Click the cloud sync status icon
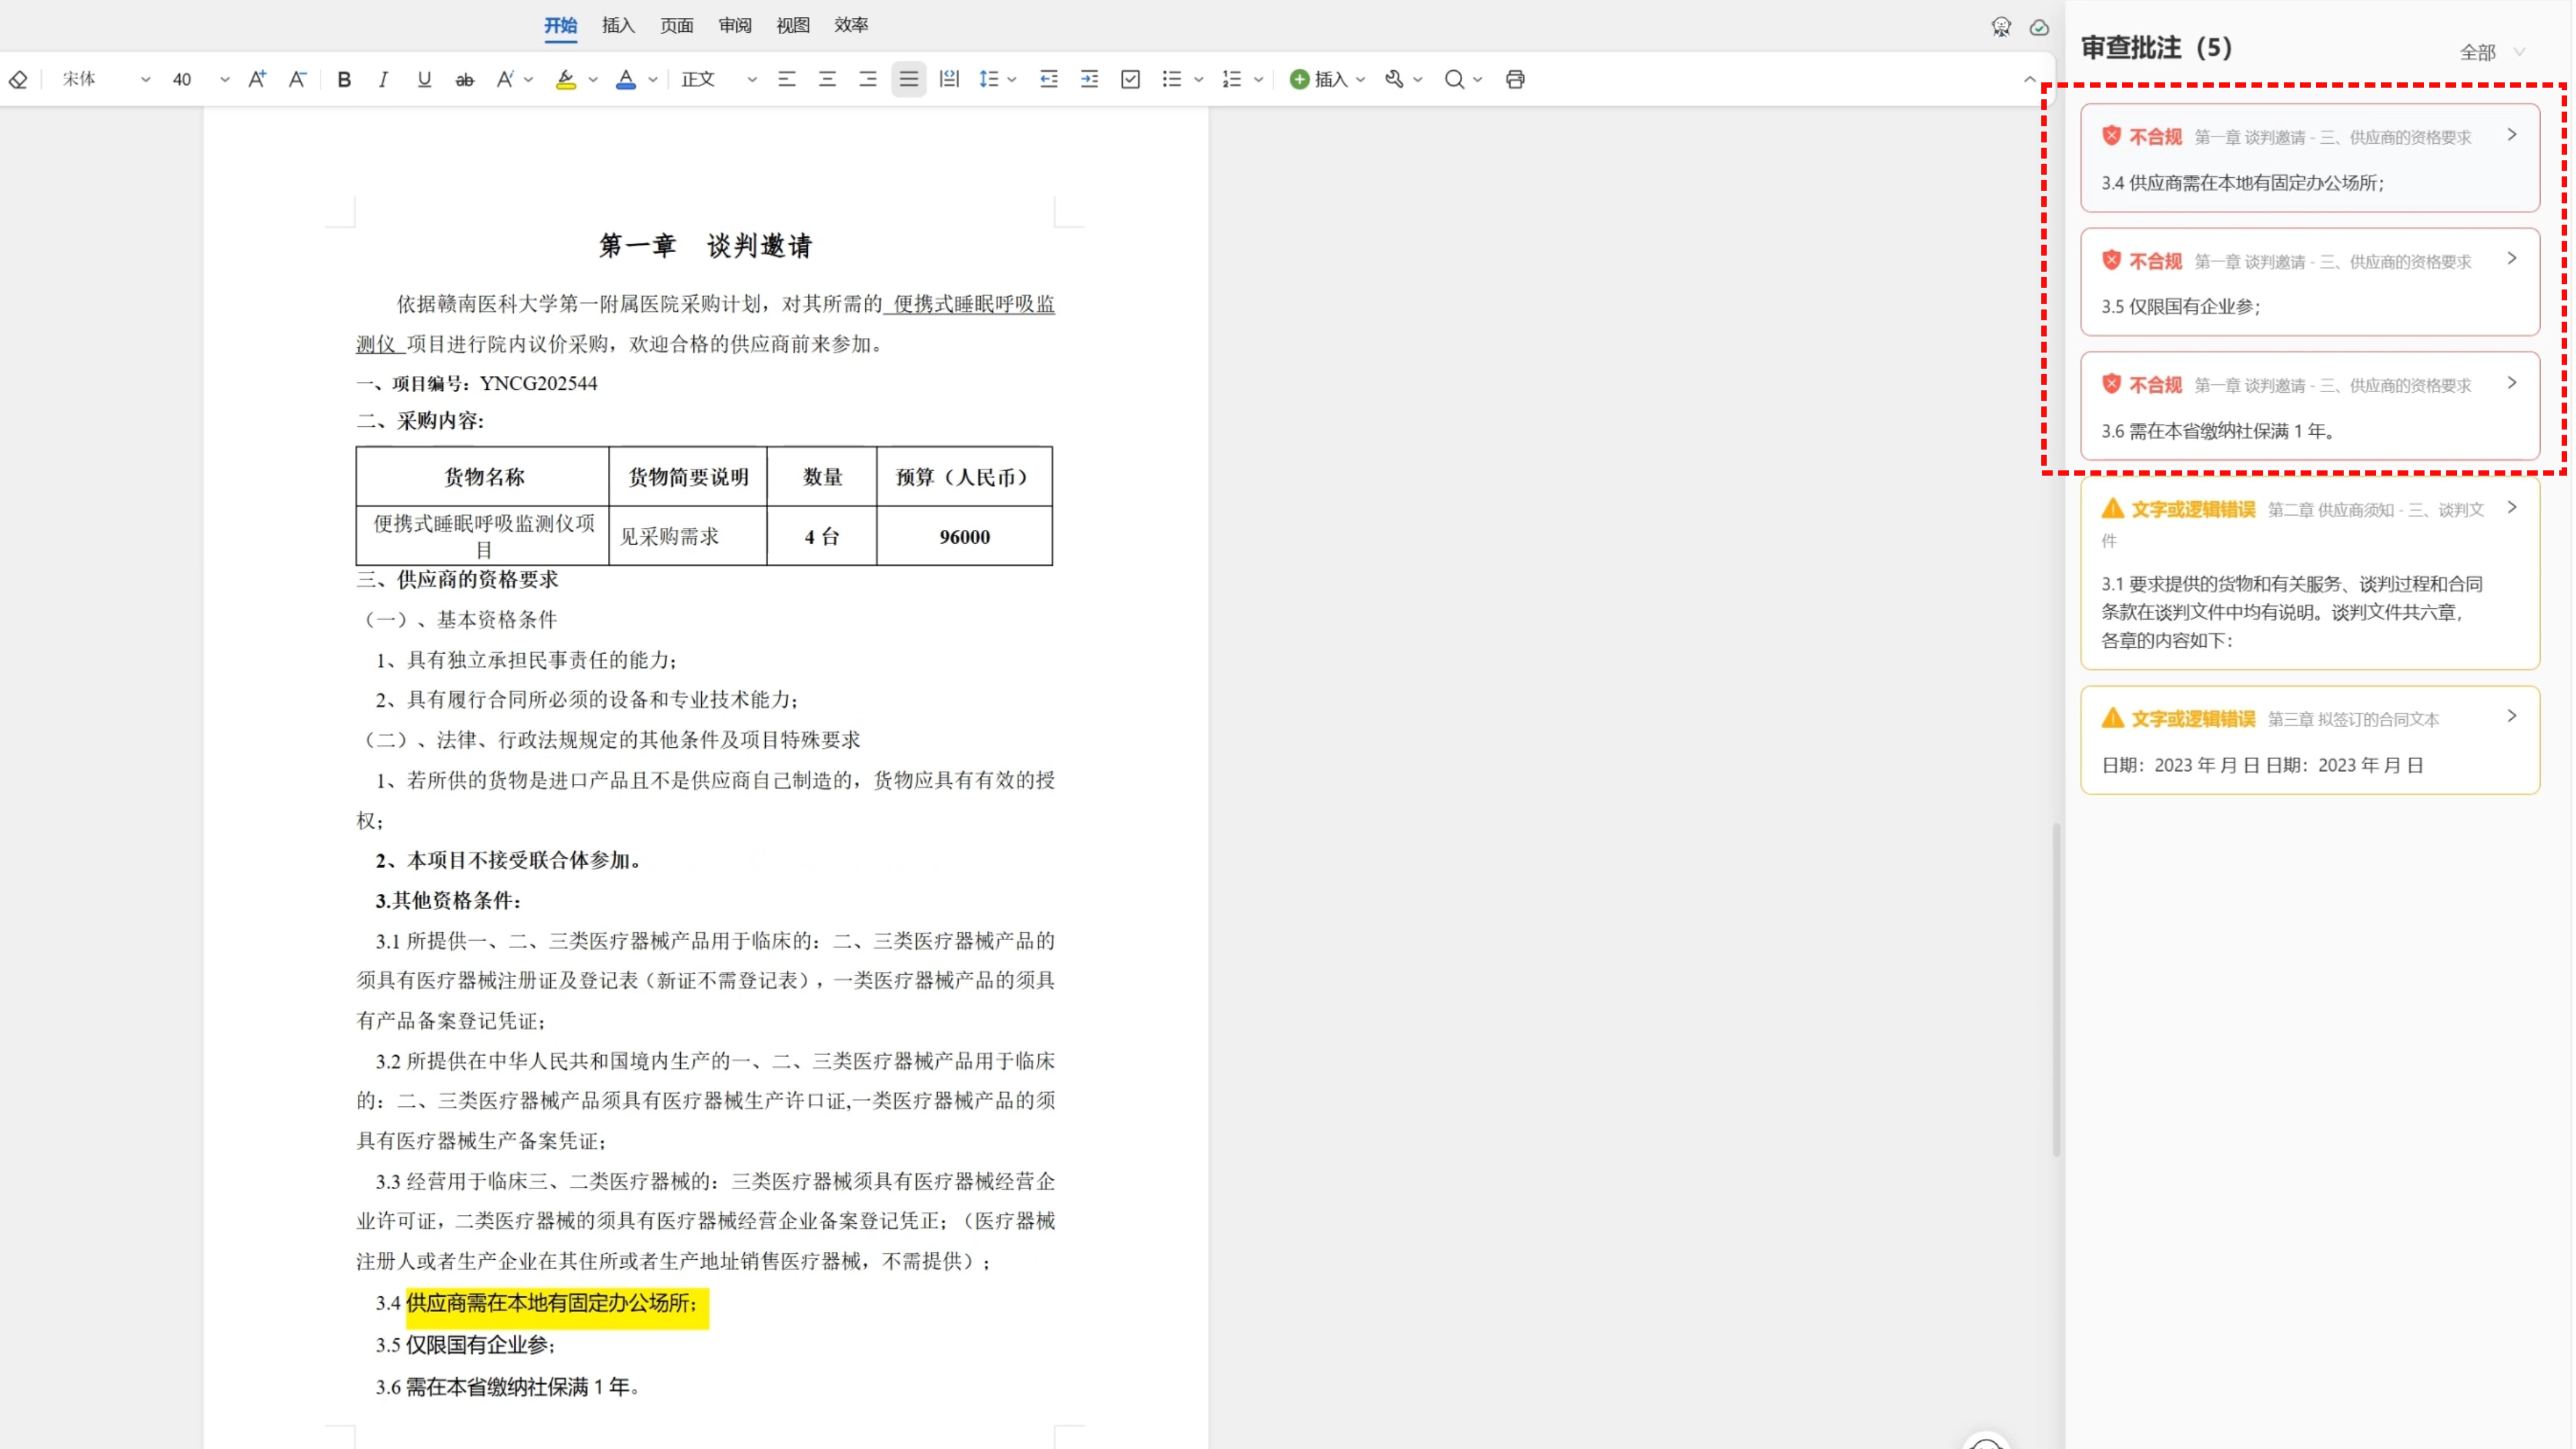 pyautogui.click(x=2039, y=27)
